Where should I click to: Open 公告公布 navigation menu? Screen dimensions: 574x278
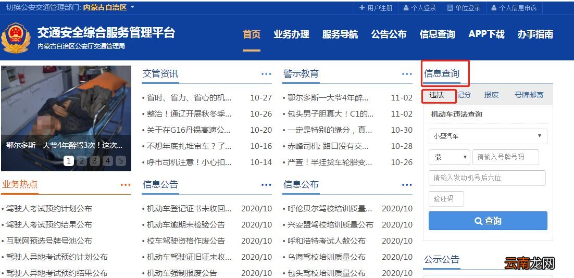[389, 34]
